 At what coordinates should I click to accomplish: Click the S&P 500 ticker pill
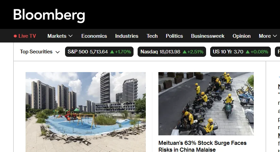99,52
